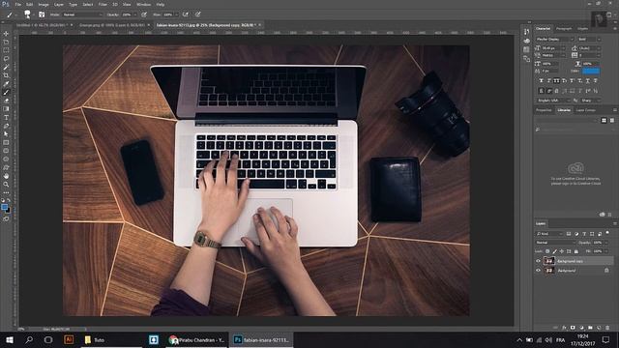Select the Path Selection arrow tool
The image size is (619, 348).
pyautogui.click(x=6, y=134)
